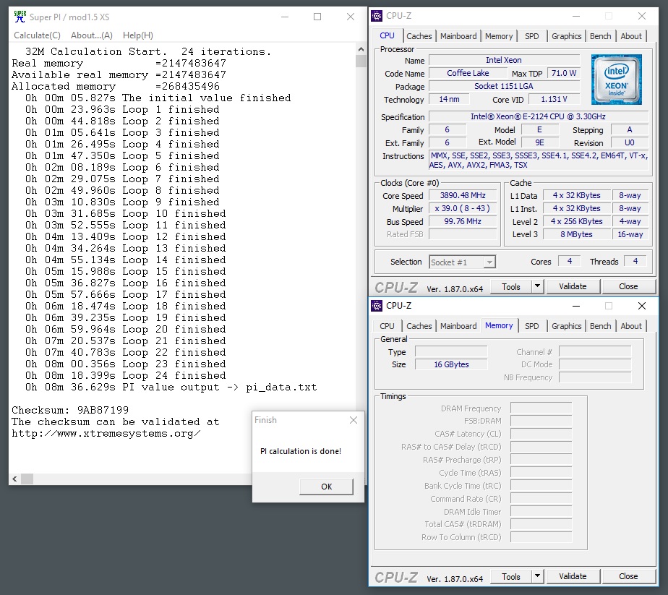Click the Instructions list MMX, SSE text
Viewport: 668px width, 595px height.
point(539,160)
